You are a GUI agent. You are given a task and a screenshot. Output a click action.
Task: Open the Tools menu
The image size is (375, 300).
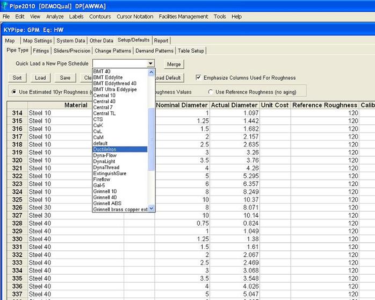pos(220,17)
